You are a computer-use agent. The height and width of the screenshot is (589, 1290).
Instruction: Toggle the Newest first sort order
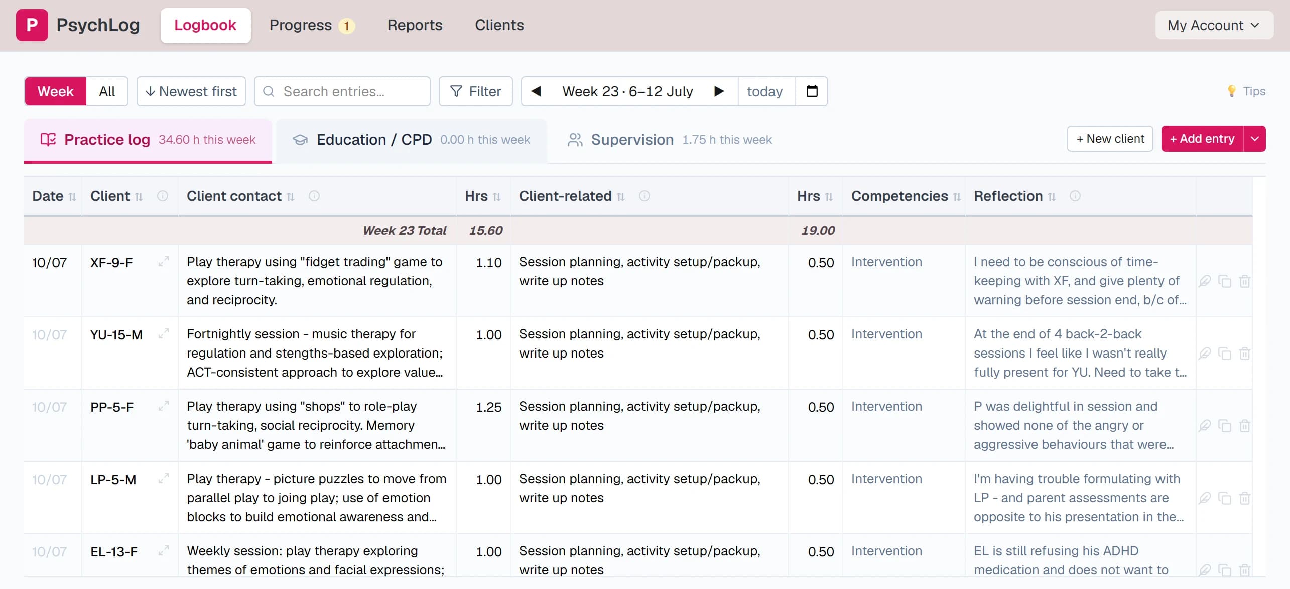click(191, 91)
